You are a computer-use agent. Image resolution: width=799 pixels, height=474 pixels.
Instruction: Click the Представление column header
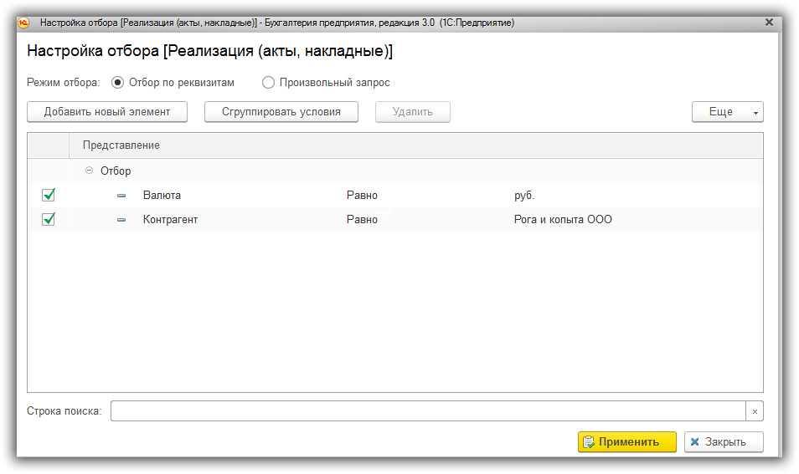pos(121,145)
